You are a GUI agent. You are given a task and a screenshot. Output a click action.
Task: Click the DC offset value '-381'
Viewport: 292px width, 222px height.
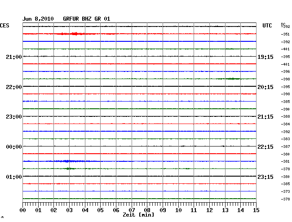[285, 161]
